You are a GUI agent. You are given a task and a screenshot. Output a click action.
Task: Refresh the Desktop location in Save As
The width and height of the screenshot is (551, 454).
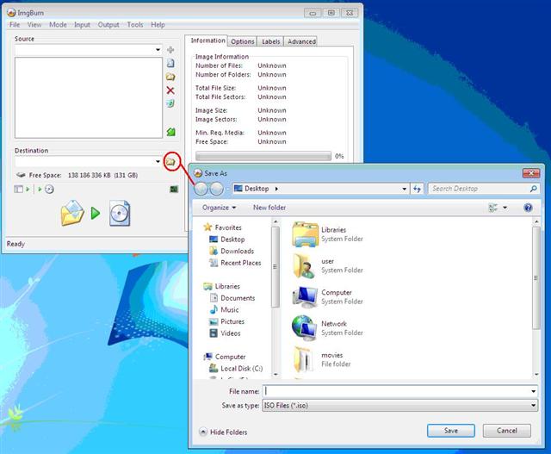(417, 189)
